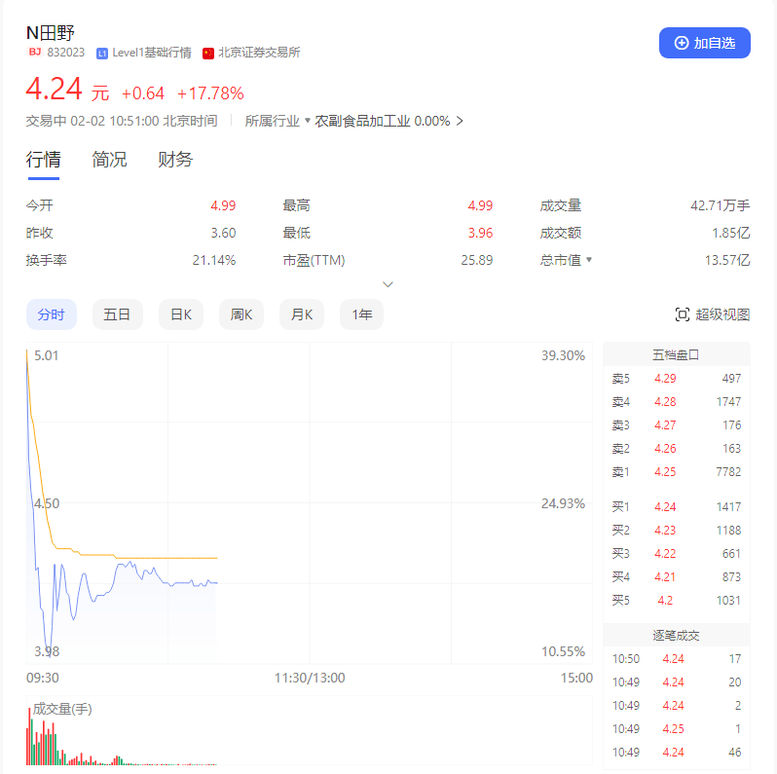Select the 1年 chart period

(x=362, y=314)
